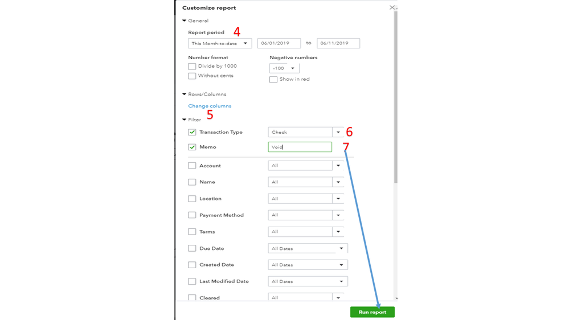569x320 pixels.
Task: Uncheck the Transaction Type filter
Action: click(192, 132)
